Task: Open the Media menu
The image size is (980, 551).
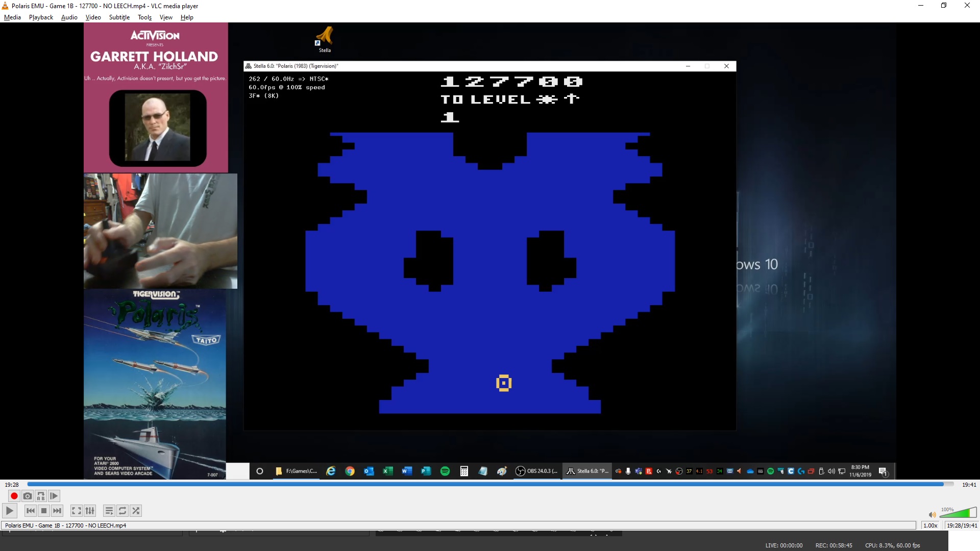Action: (x=12, y=17)
